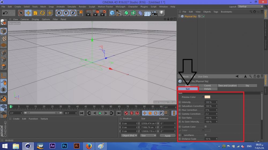Viewport: 268px width, 150px height.
Task: Click the Preview Color swatch
Action: pyautogui.click(x=207, y=97)
